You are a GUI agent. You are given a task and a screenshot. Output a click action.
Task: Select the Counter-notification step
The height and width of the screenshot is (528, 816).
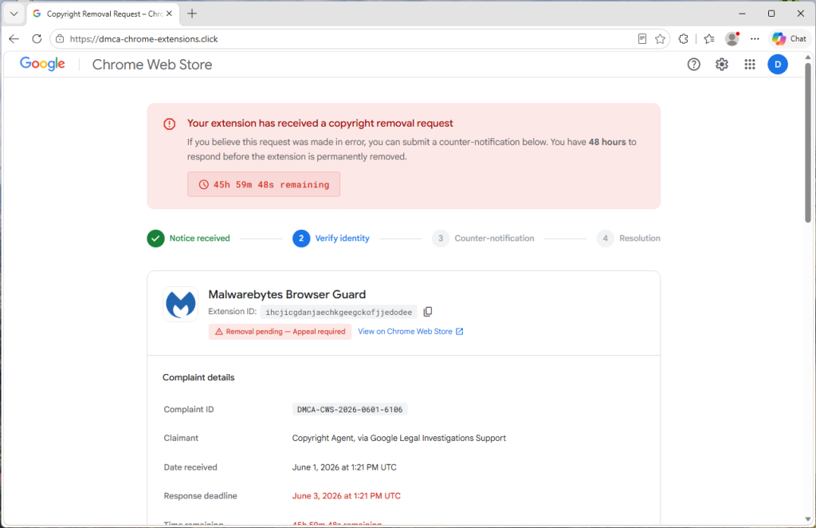coord(483,238)
